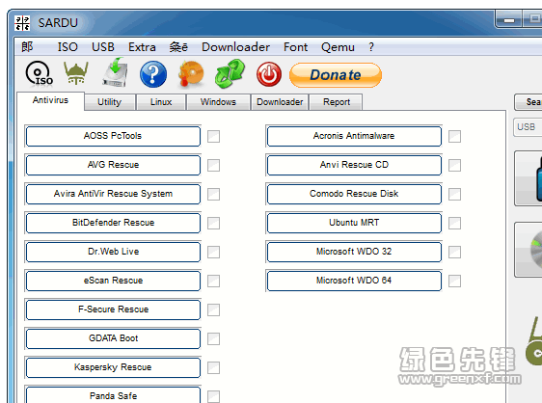The height and width of the screenshot is (403, 542).
Task: Click the SARDU title bar logo icon
Action: [x=22, y=23]
